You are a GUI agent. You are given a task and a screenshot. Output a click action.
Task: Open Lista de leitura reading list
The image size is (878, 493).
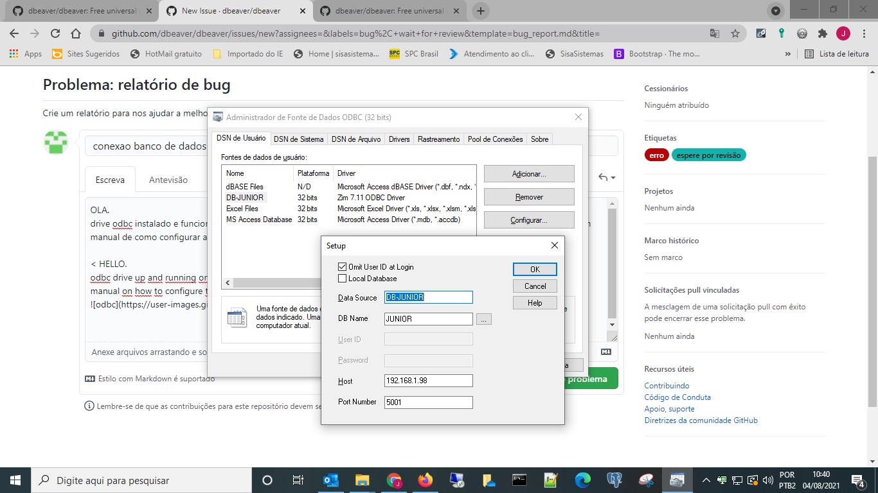click(x=837, y=54)
